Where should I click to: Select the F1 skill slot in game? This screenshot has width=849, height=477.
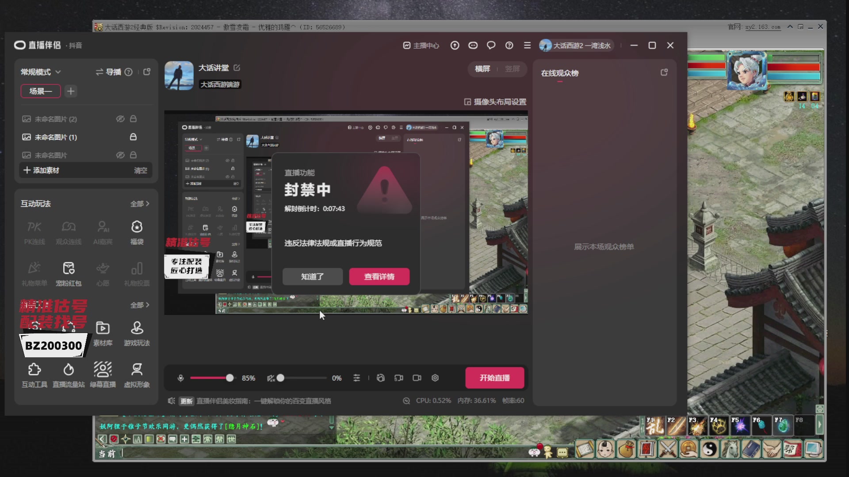coord(654,425)
